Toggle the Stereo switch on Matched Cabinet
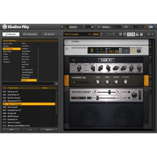The image size is (157, 157). pos(129,92)
